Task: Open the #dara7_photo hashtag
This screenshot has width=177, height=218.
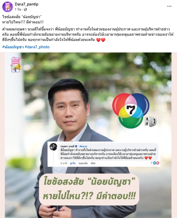Action: [x=37, y=47]
